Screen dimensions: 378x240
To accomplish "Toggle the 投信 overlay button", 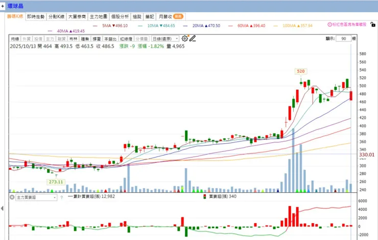I will (38, 38).
